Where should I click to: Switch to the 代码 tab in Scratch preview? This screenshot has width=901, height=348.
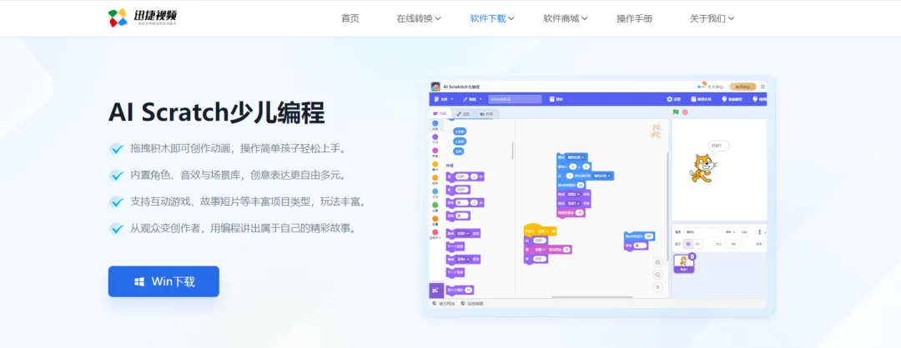(x=440, y=113)
